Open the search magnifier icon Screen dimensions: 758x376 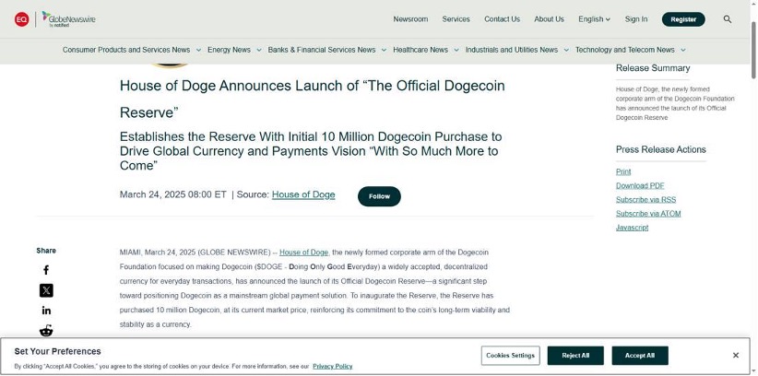coord(727,19)
